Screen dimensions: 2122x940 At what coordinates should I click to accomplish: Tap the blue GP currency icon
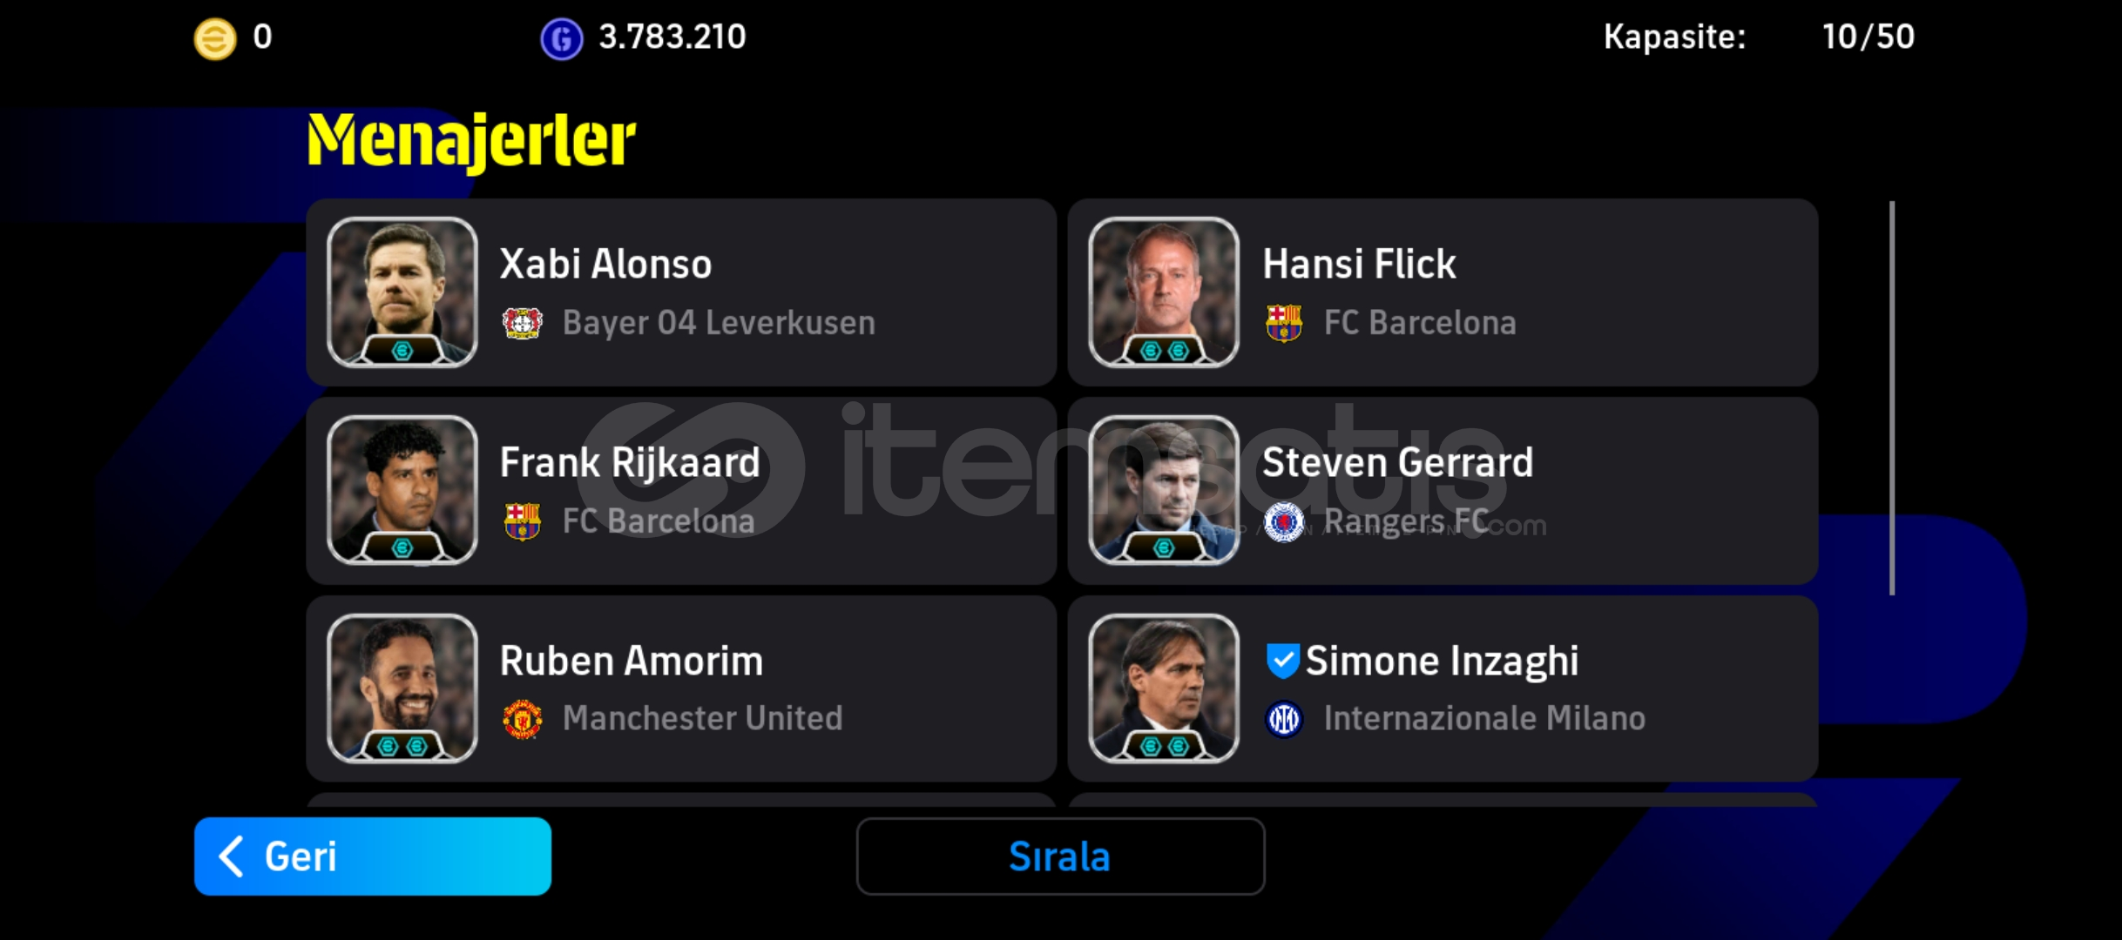click(561, 39)
